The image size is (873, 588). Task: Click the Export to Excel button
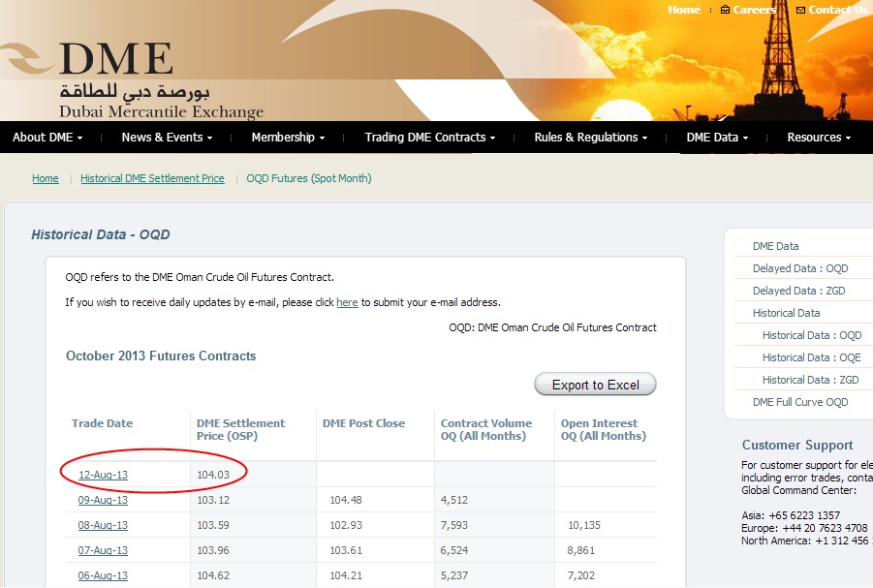[595, 385]
